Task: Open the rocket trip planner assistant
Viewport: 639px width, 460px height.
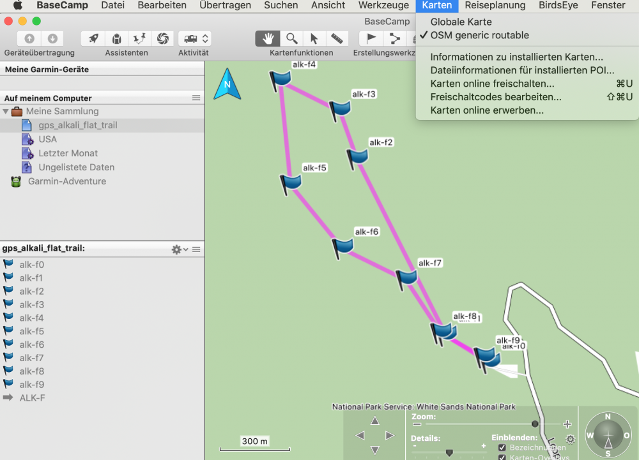Action: (x=93, y=39)
